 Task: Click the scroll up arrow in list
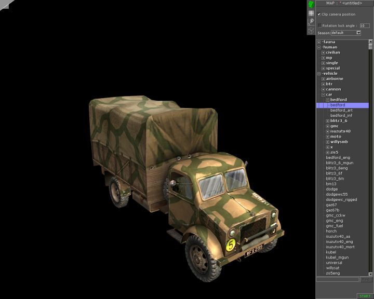[x=371, y=42]
